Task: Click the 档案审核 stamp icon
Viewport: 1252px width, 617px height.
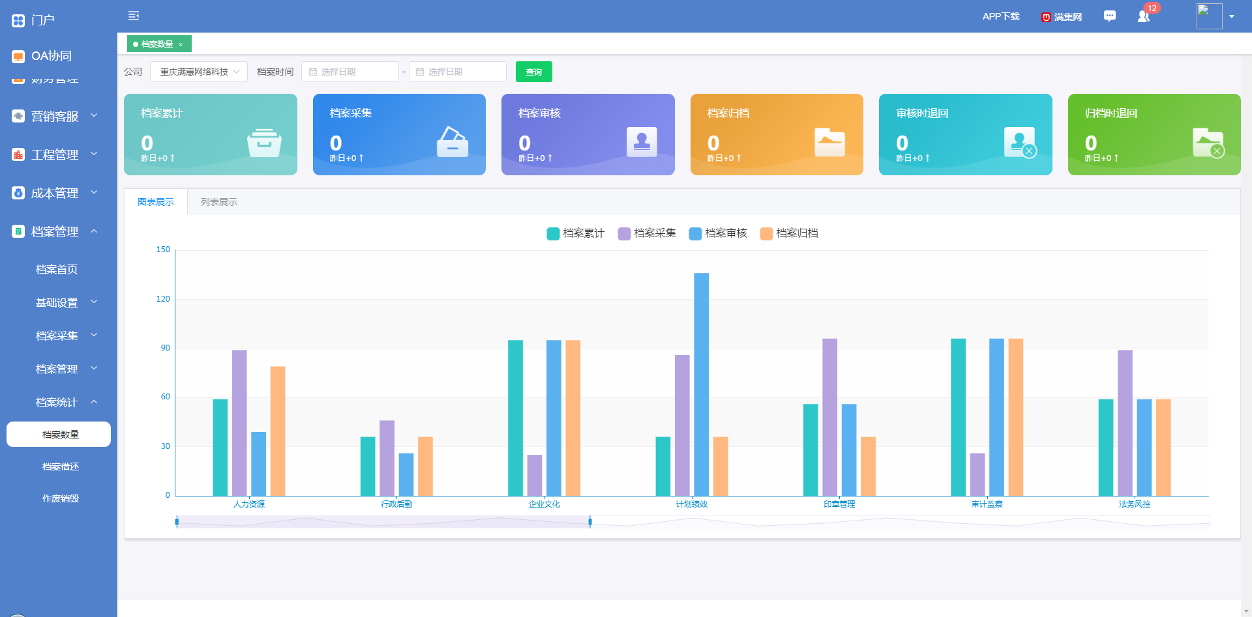Action: click(642, 141)
